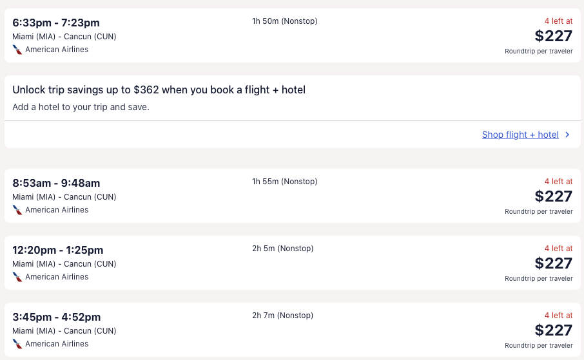Click the $227 price on the 12:20pm flight
Image resolution: width=584 pixels, height=360 pixels.
(x=553, y=263)
